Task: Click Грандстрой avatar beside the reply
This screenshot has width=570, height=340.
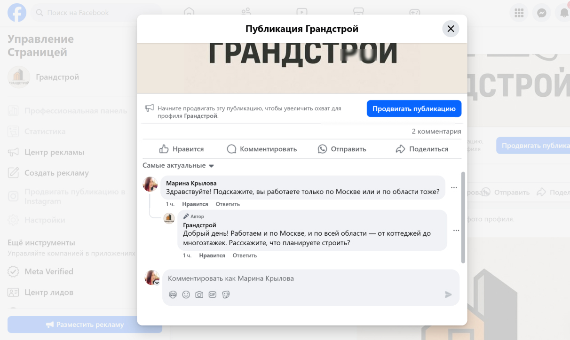Action: tap(169, 218)
